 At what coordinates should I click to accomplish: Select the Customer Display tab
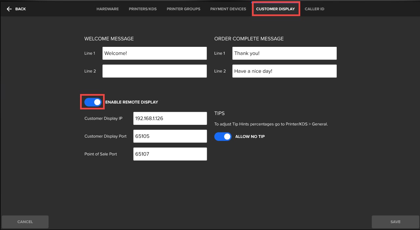(x=275, y=9)
